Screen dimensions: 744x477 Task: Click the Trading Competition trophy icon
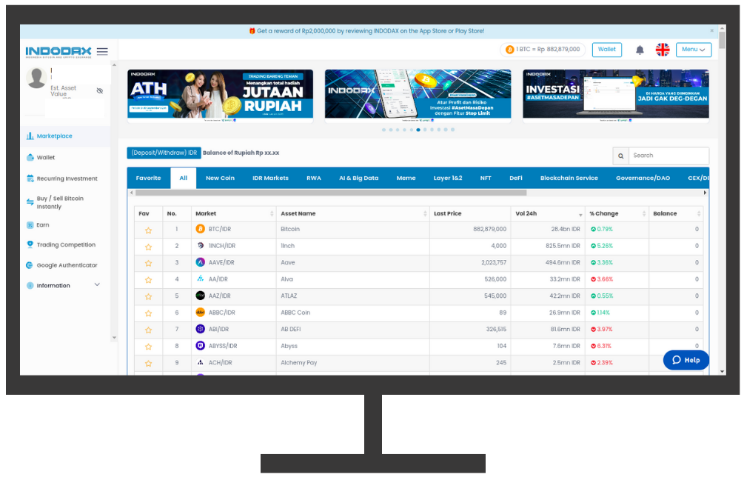[30, 244]
